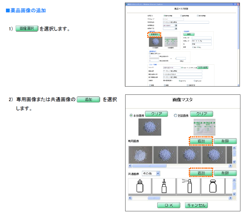The image size is (247, 215).
Task: Click 削除 button for 共通画像
Action: pyautogui.click(x=225, y=173)
